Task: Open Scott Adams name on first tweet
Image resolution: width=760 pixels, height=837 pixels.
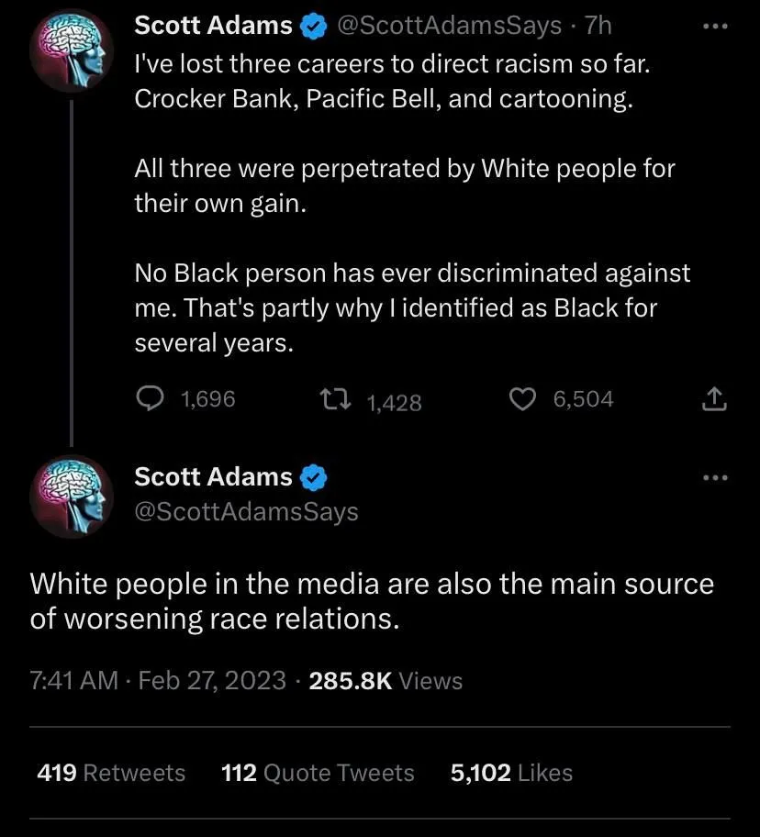Action: point(213,26)
